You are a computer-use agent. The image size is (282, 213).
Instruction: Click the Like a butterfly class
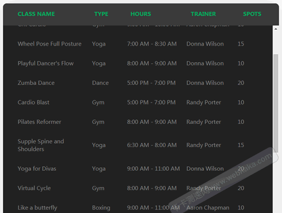37,208
